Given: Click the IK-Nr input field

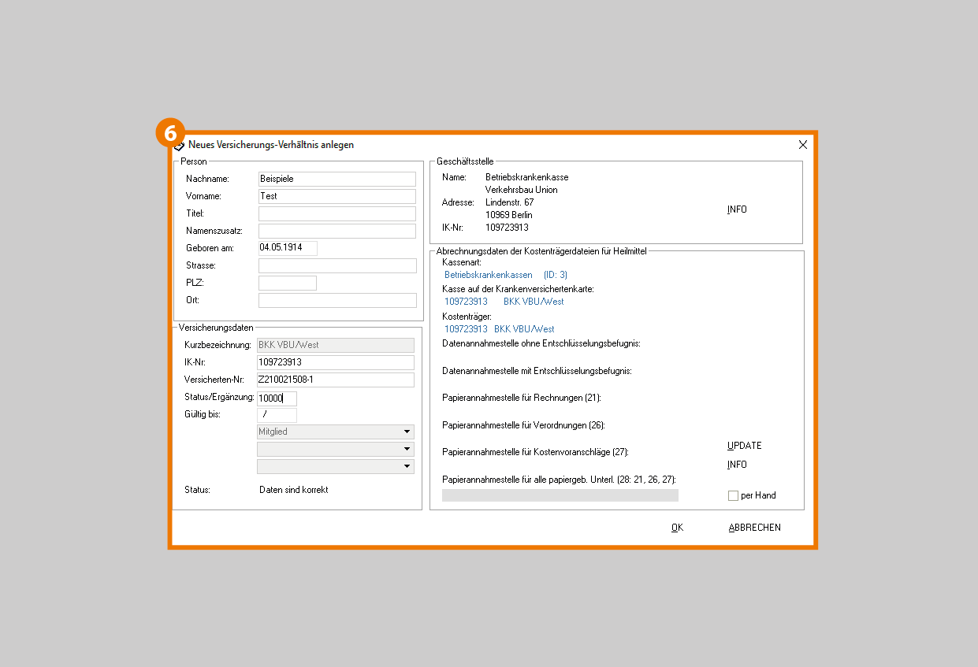Looking at the screenshot, I should (335, 362).
